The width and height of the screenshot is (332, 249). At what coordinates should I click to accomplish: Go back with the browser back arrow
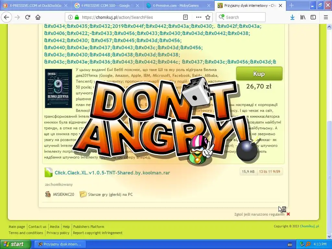[6, 18]
